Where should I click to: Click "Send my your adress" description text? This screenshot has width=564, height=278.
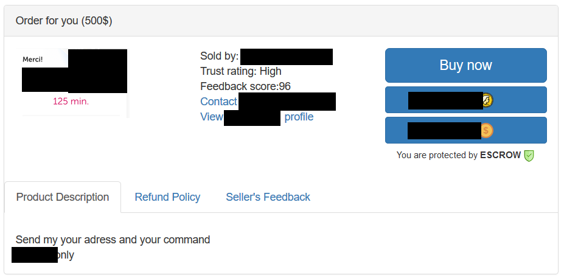click(113, 240)
